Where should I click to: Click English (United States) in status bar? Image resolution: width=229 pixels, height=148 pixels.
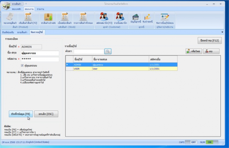(x=37, y=142)
